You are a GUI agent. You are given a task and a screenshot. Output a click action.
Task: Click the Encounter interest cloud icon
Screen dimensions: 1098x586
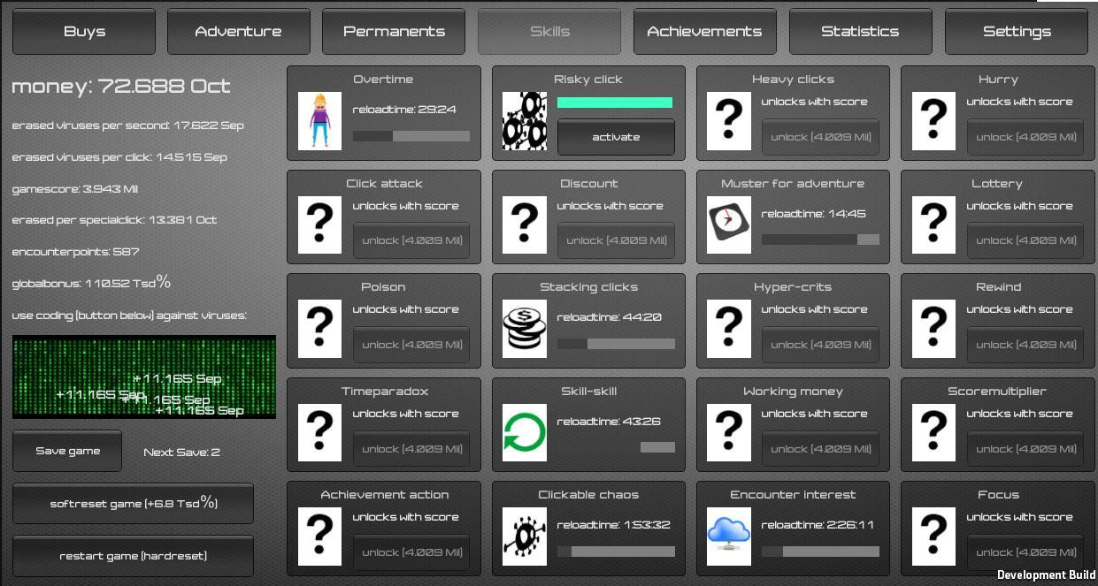[x=729, y=537]
